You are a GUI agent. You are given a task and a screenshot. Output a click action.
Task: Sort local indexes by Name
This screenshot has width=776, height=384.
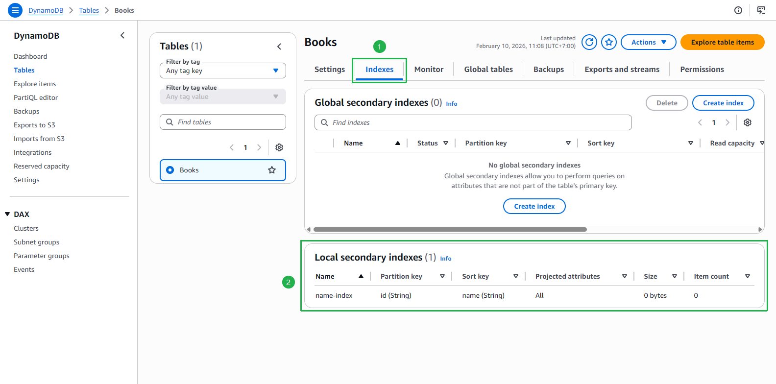pos(361,276)
